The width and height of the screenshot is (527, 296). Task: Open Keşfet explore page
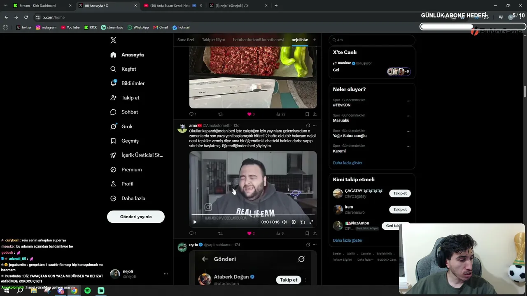click(123, 69)
